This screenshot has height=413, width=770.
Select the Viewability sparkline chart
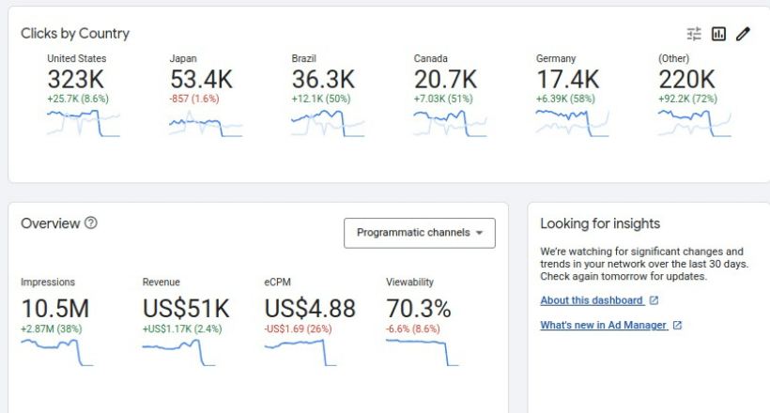[423, 351]
